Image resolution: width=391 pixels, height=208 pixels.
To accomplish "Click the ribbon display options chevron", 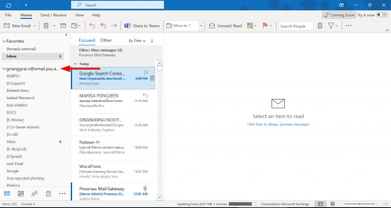I will point(387,30).
